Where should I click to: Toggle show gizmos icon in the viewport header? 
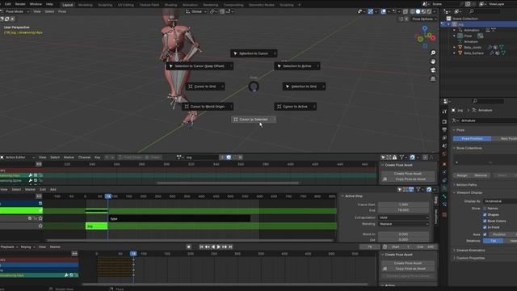(x=371, y=11)
